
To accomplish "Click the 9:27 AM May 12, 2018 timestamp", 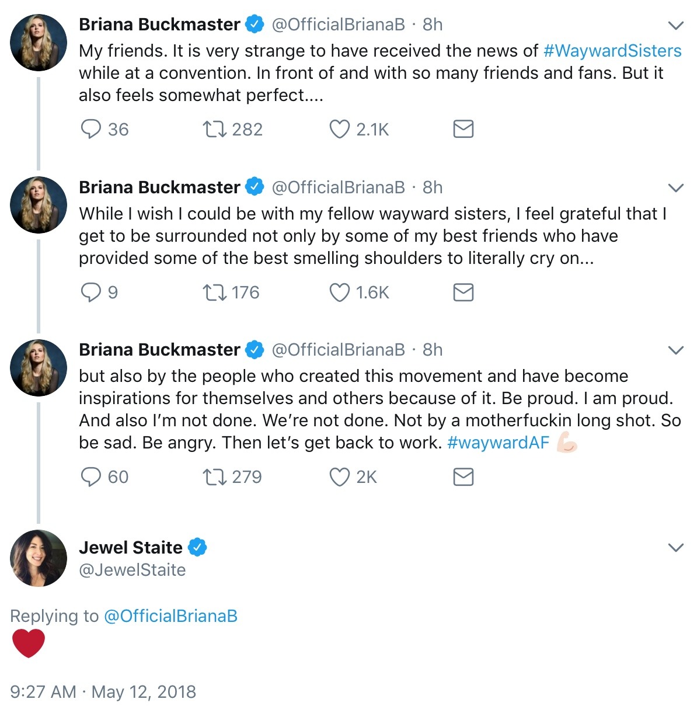I will pos(103,692).
